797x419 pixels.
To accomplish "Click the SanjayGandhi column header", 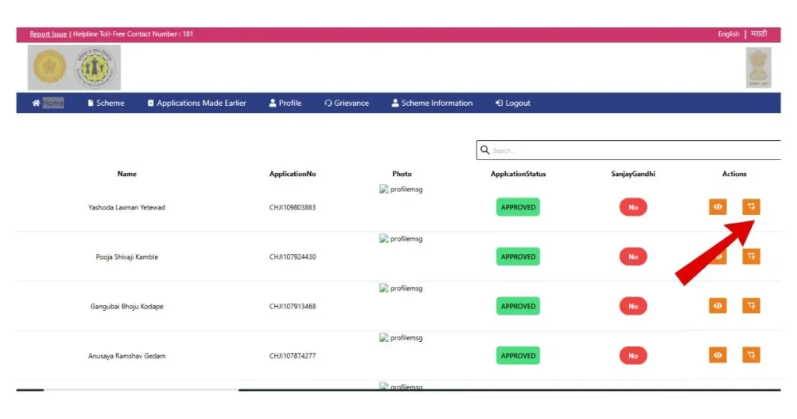I will (x=633, y=174).
